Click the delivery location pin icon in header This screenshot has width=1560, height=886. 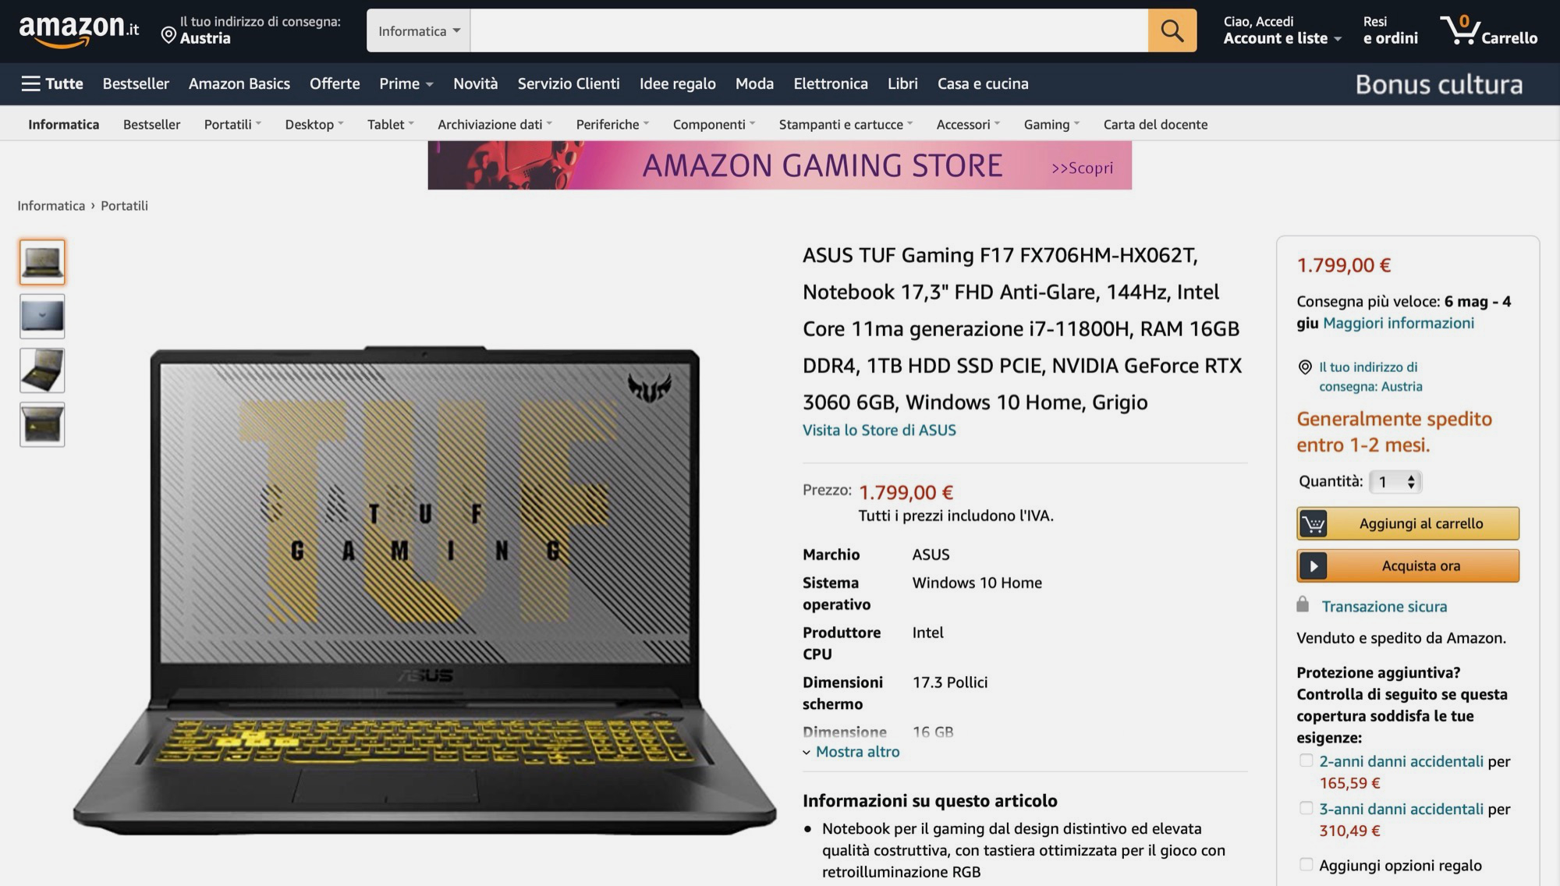pyautogui.click(x=168, y=35)
